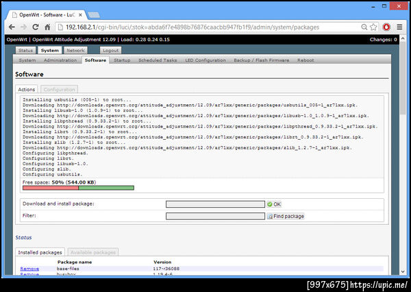Screen dimensions: 411x292
Task: Click the OpenWrt link in the header
Action: point(16,39)
